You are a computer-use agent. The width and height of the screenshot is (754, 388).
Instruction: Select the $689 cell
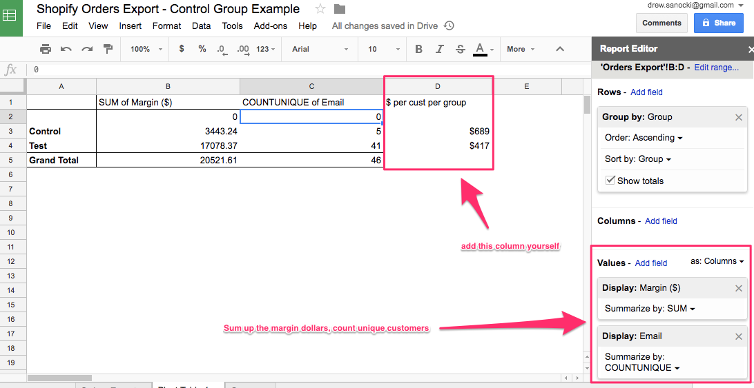pyautogui.click(x=438, y=131)
